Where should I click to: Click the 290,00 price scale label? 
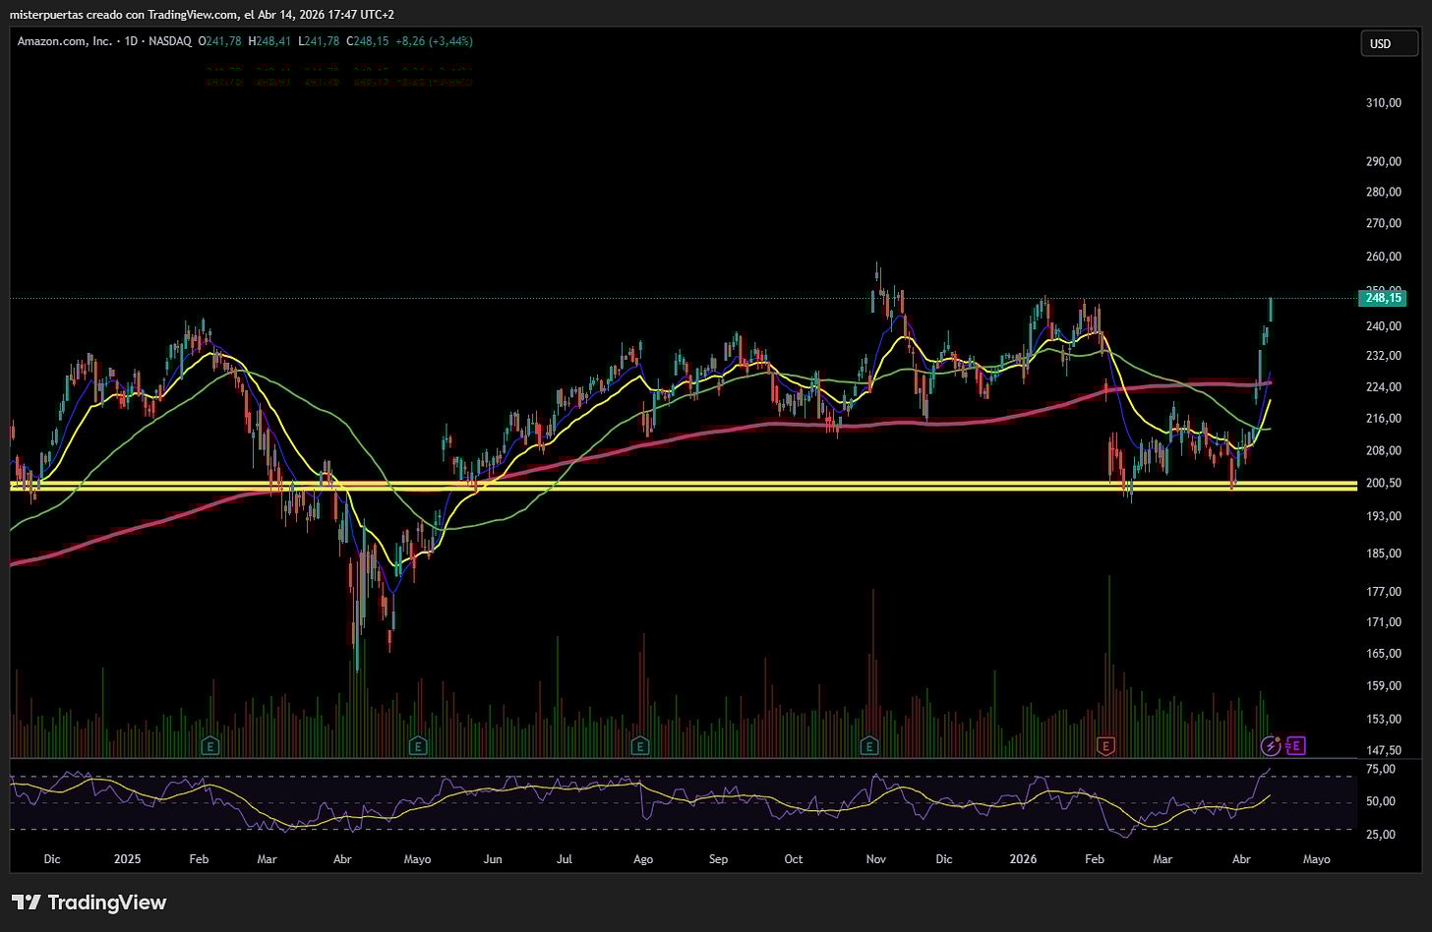click(1384, 162)
